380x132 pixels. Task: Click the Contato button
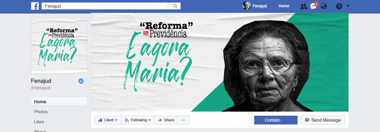pos(276,120)
